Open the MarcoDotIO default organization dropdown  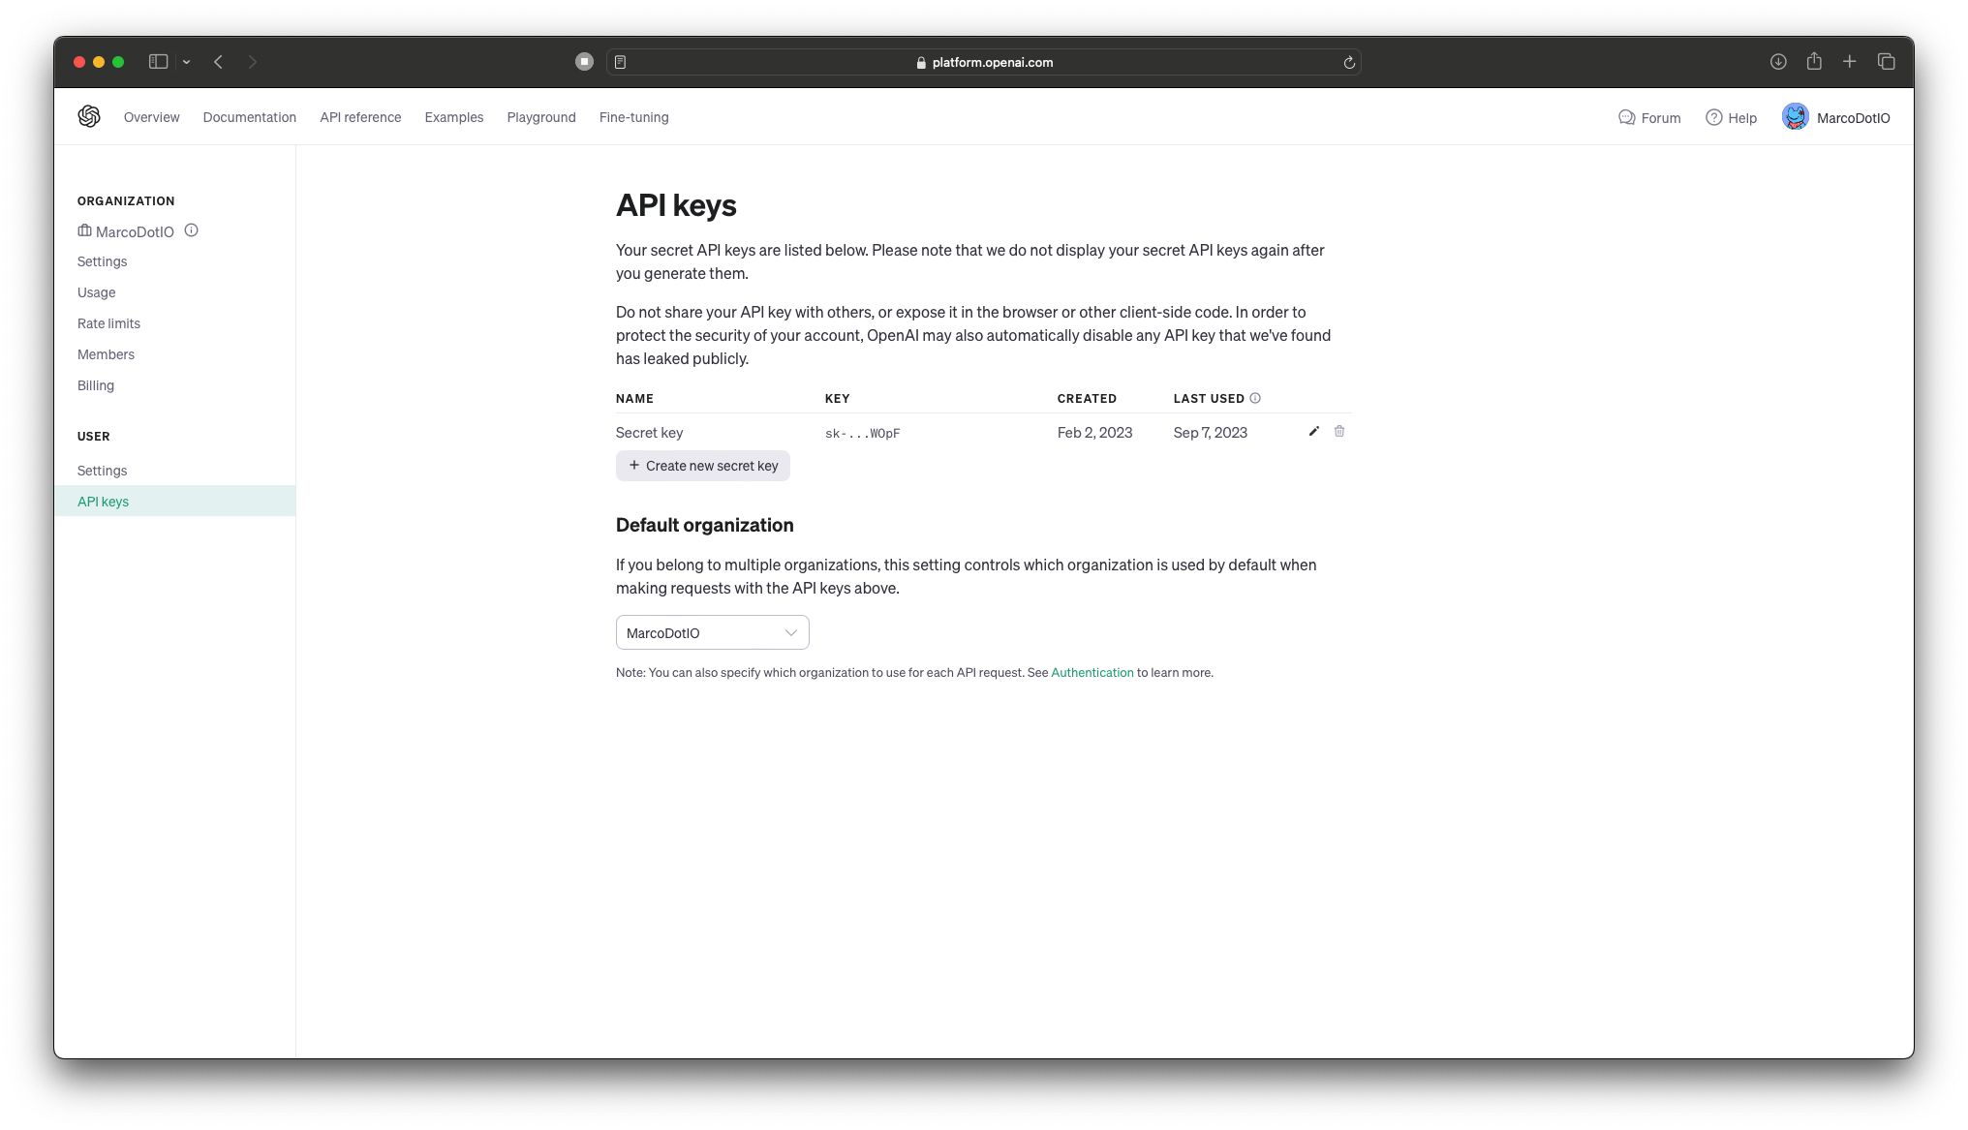click(x=712, y=632)
